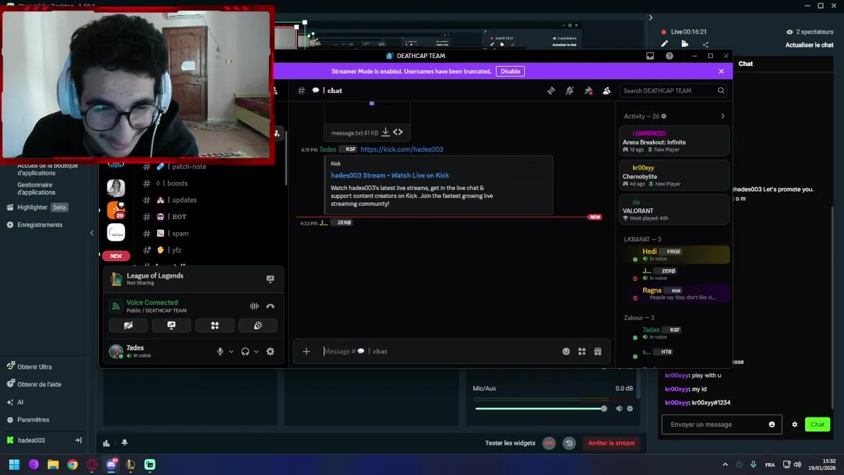Expand the Activity section arrow
This screenshot has width=844, height=475.
click(x=723, y=116)
